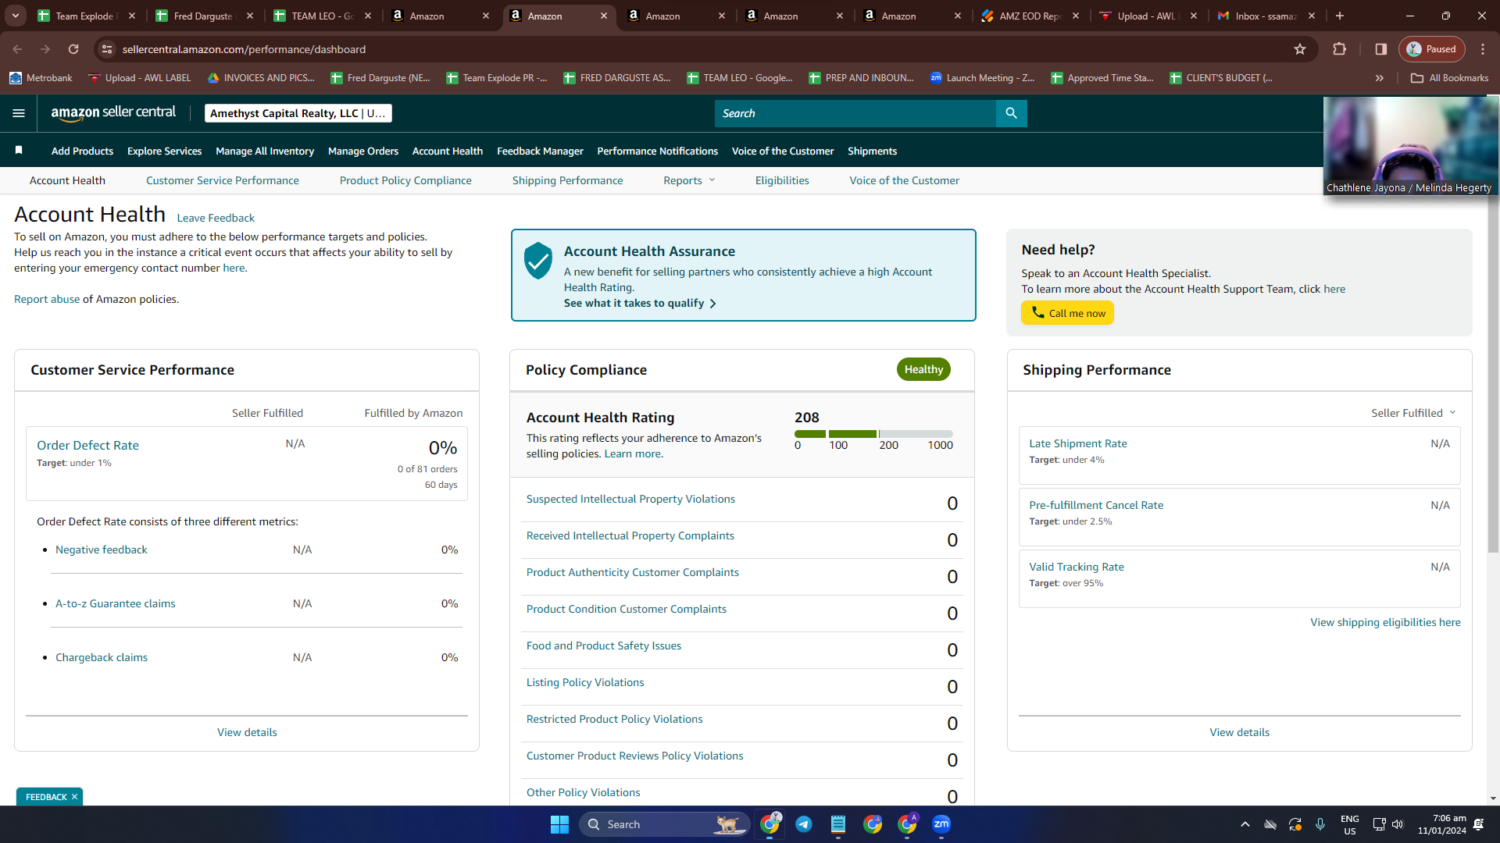Click the search magnifier button
Image resolution: width=1500 pixels, height=843 pixels.
pyautogui.click(x=1011, y=113)
